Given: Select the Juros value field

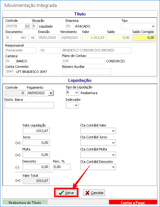Looking at the screenshot, I should [x=36, y=143].
